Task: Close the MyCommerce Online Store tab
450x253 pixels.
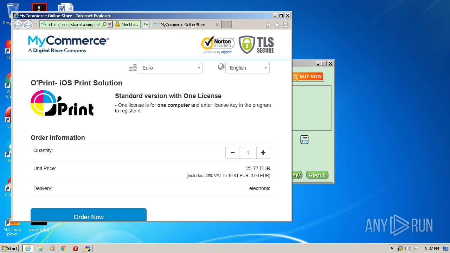Action: tap(217, 25)
